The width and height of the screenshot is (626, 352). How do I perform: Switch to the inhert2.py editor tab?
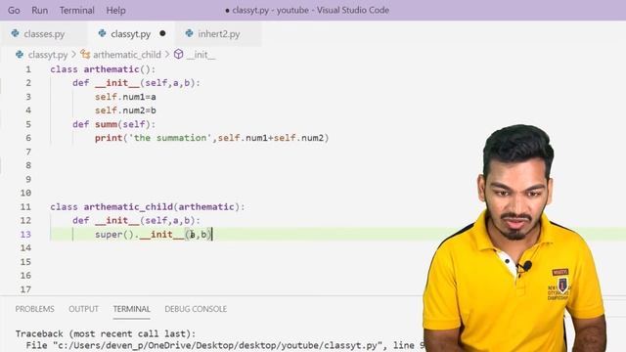pos(218,34)
